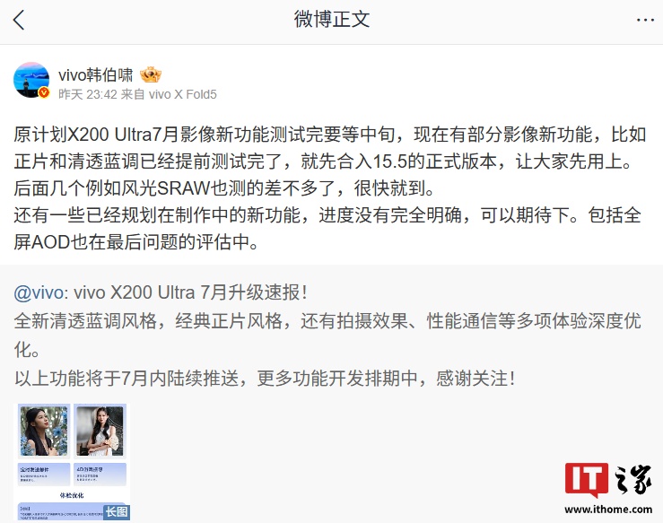Click the 微博正文 page title
This screenshot has width=663, height=523.
(332, 20)
